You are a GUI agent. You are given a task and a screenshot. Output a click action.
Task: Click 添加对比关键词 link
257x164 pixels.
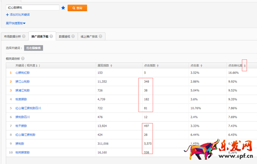click(x=18, y=15)
